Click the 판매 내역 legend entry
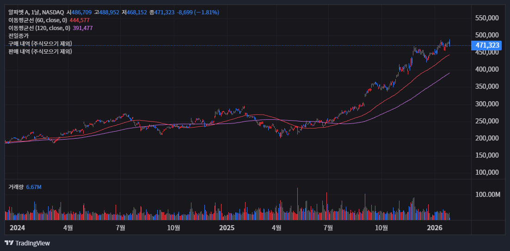 click(40, 52)
